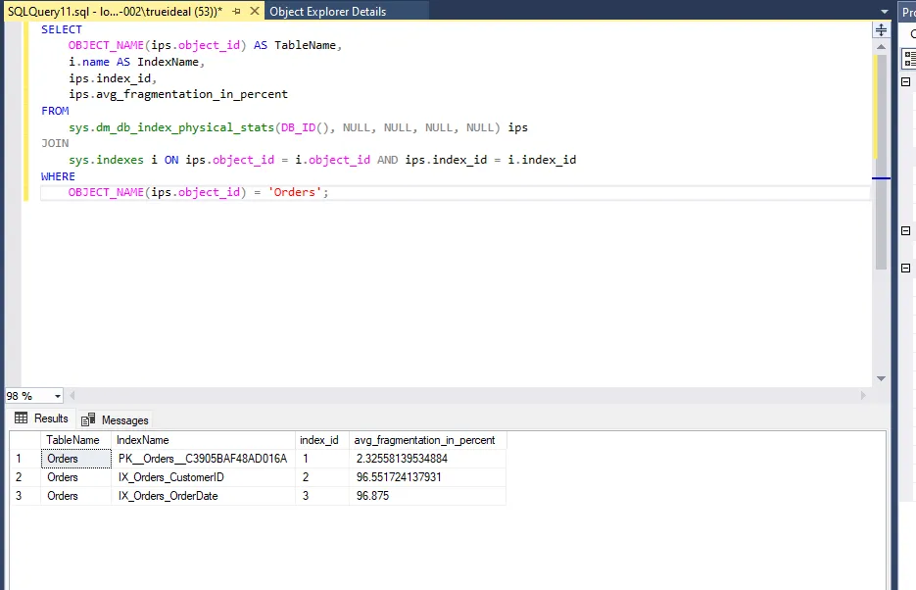Select the TableName column header
The height and width of the screenshot is (590, 916).
[x=72, y=440]
